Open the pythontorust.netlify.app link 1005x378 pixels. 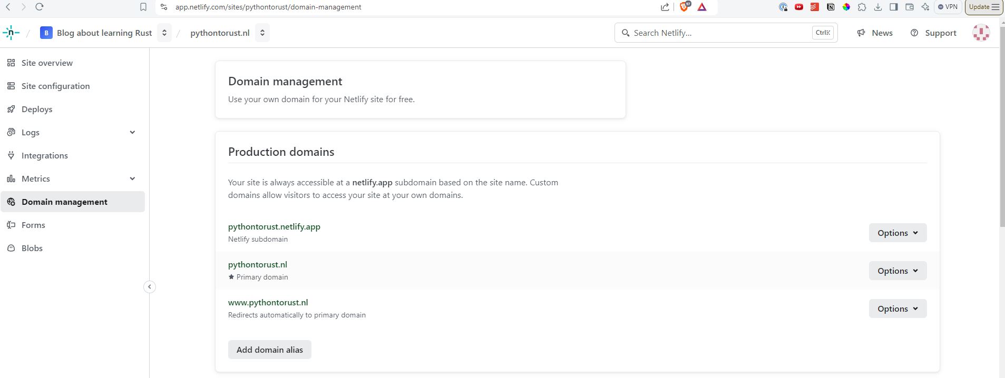pos(274,226)
